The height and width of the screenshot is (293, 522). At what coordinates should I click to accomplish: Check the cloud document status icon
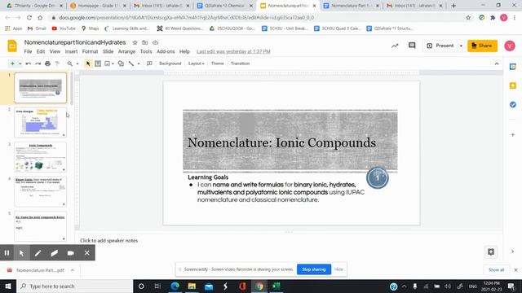click(155, 42)
